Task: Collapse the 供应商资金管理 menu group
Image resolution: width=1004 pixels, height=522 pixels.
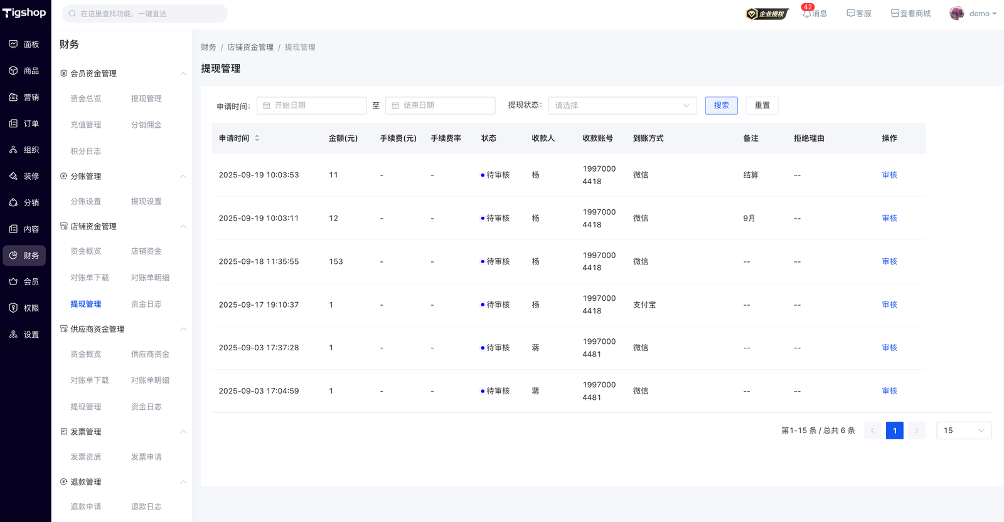Action: [x=183, y=329]
